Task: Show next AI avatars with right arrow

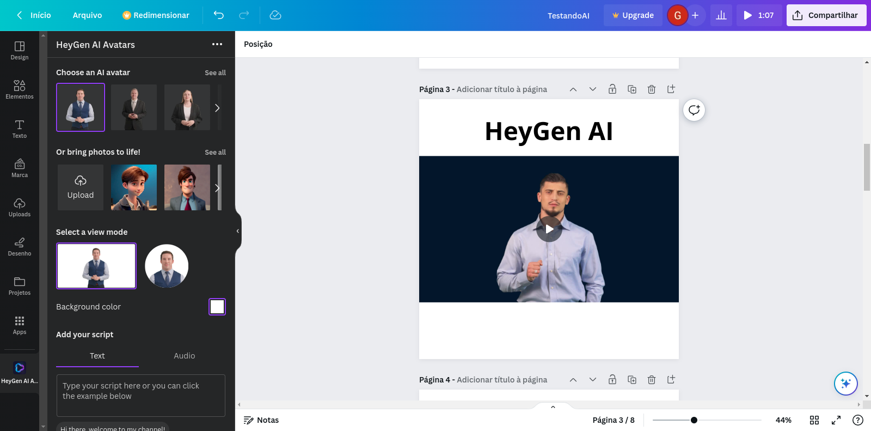Action: [x=217, y=108]
